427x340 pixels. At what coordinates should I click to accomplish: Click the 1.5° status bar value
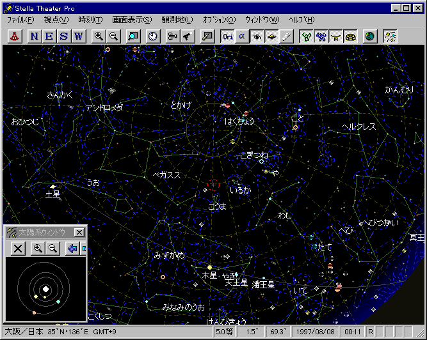[x=250, y=332]
